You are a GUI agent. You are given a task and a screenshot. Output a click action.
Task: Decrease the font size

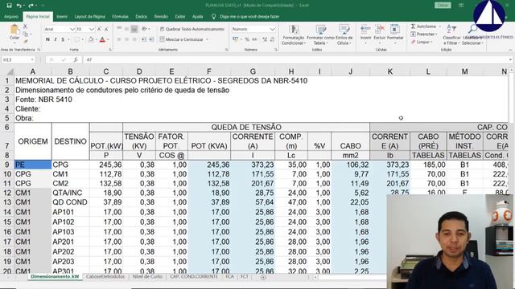pos(106,29)
